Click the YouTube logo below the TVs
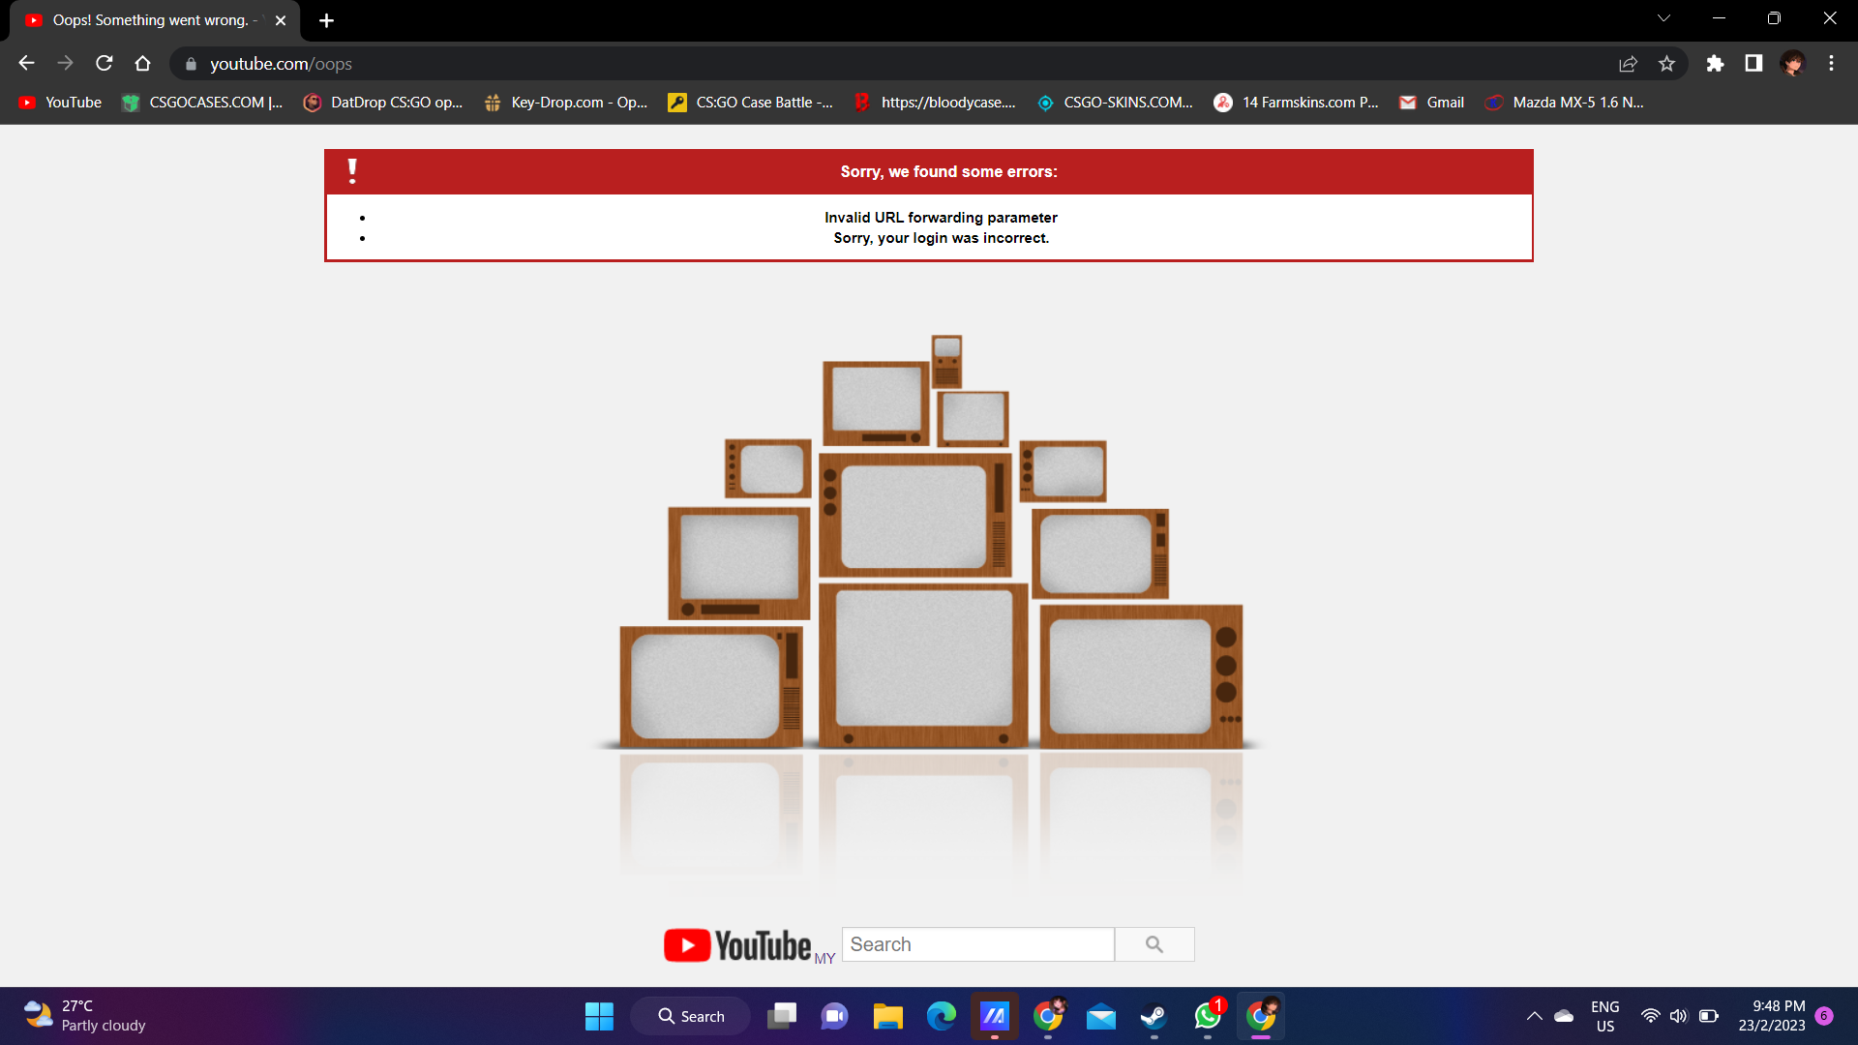This screenshot has width=1858, height=1045. [x=737, y=945]
